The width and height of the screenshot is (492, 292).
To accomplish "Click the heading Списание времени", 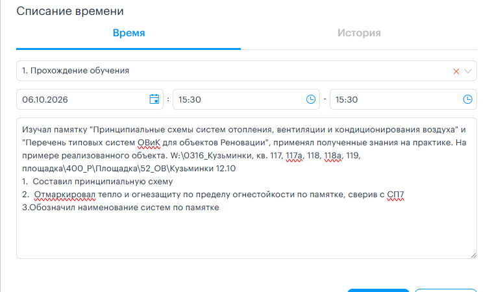I will click(x=70, y=11).
